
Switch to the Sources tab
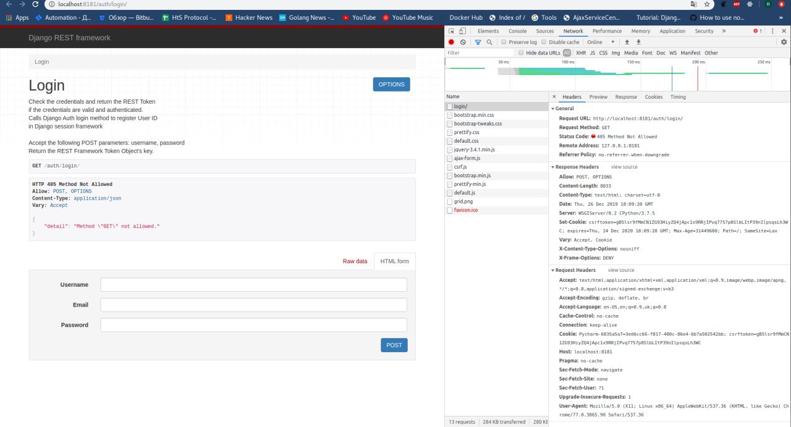pos(545,31)
